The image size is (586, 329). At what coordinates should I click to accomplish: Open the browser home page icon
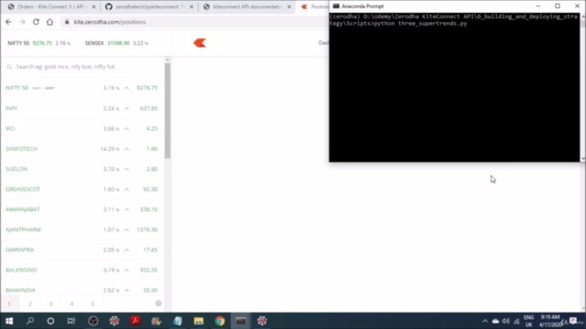point(49,22)
